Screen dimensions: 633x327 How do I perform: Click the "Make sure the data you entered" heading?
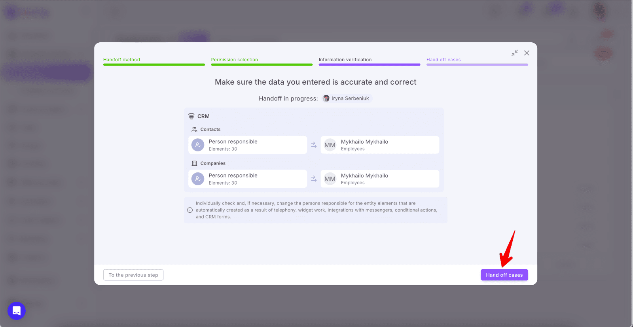coord(315,82)
